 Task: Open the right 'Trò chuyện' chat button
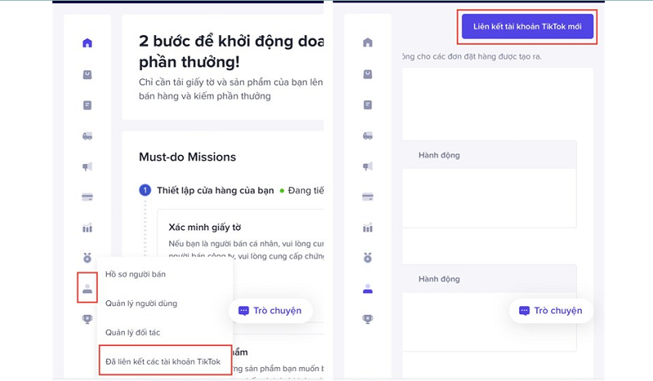[x=551, y=311]
